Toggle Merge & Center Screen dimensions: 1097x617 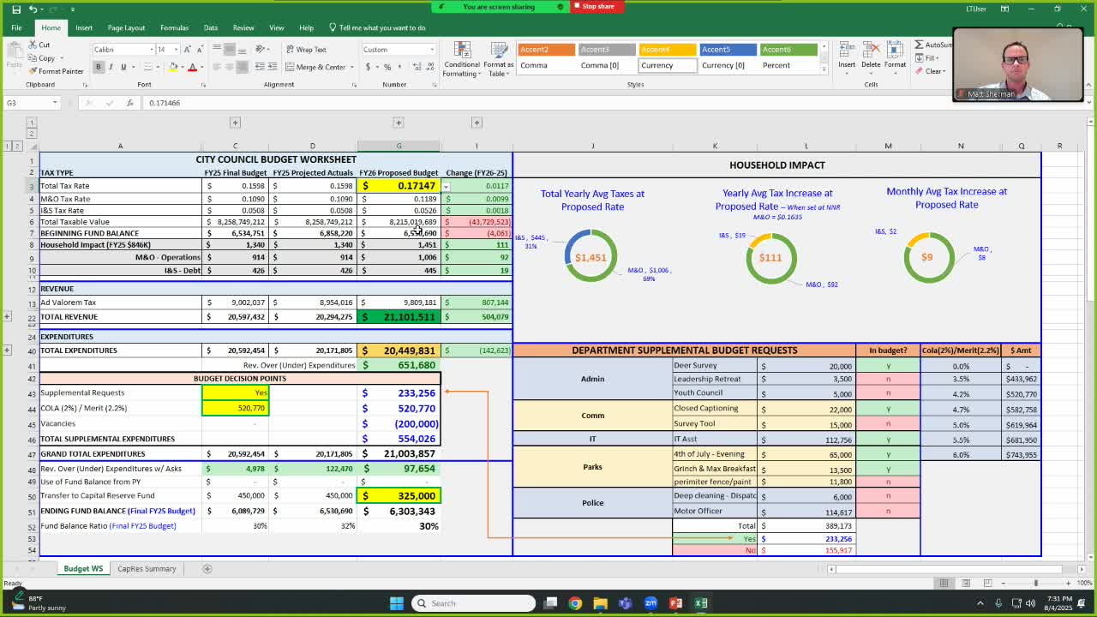(316, 67)
